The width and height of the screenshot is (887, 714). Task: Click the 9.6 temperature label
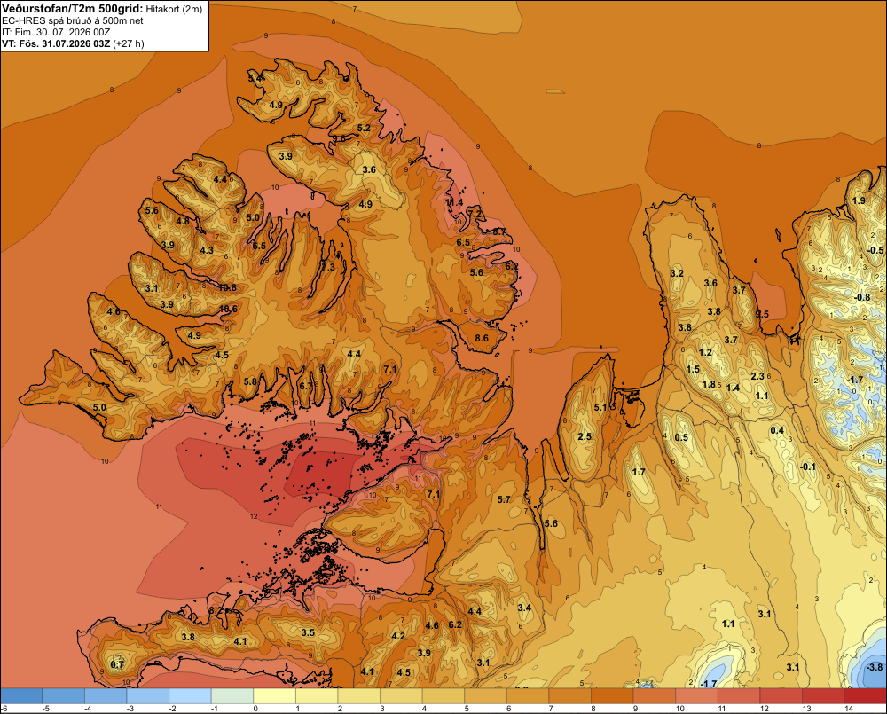click(339, 138)
